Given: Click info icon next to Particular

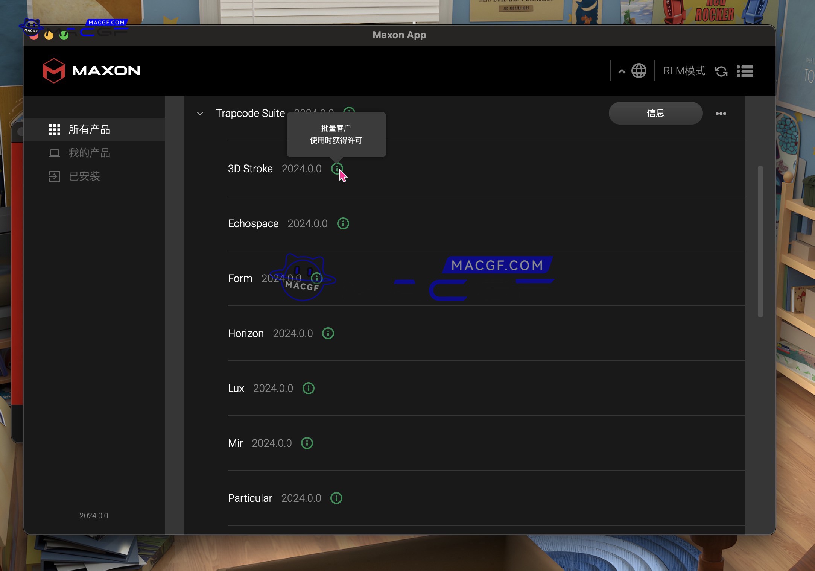Looking at the screenshot, I should 336,498.
